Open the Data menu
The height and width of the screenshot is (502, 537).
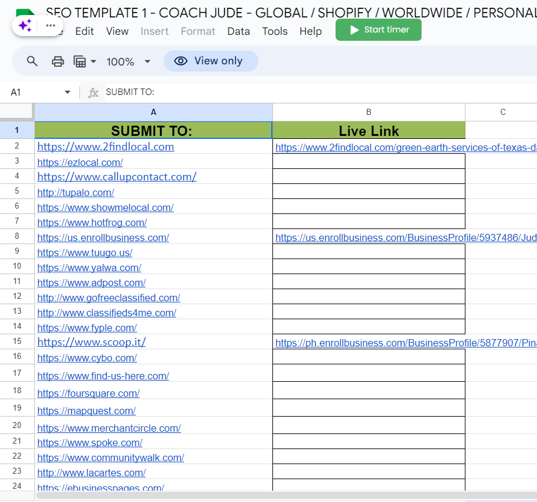pyautogui.click(x=238, y=31)
